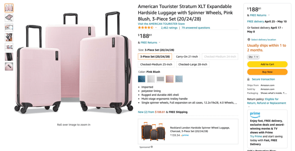Choose the Checked-Large 28-Inch size option
Viewport: 295px width, 151px height.
[193, 64]
